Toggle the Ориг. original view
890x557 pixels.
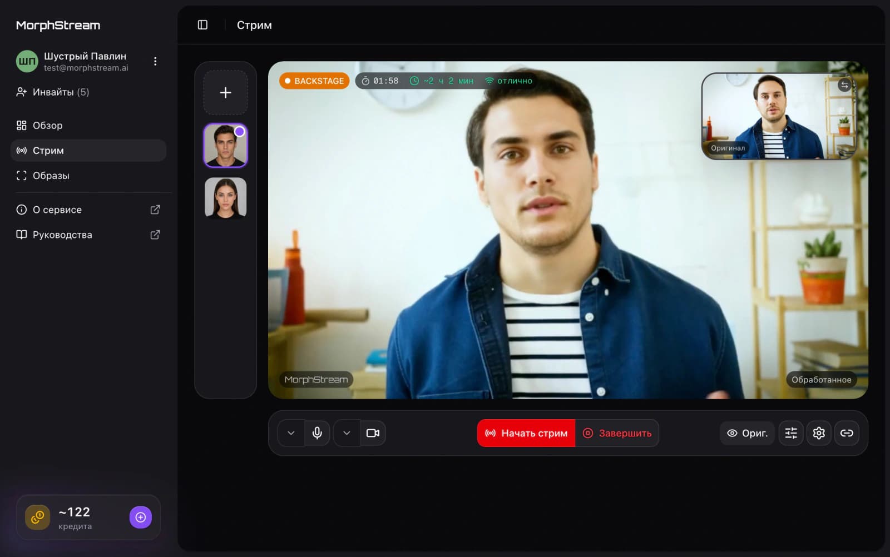coord(747,433)
